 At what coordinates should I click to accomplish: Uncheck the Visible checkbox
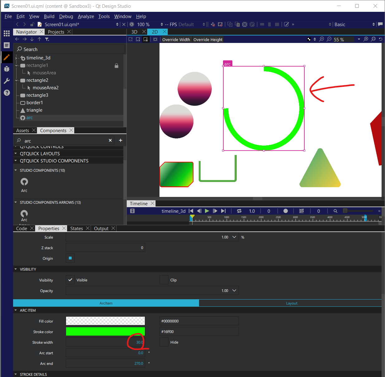(x=70, y=280)
